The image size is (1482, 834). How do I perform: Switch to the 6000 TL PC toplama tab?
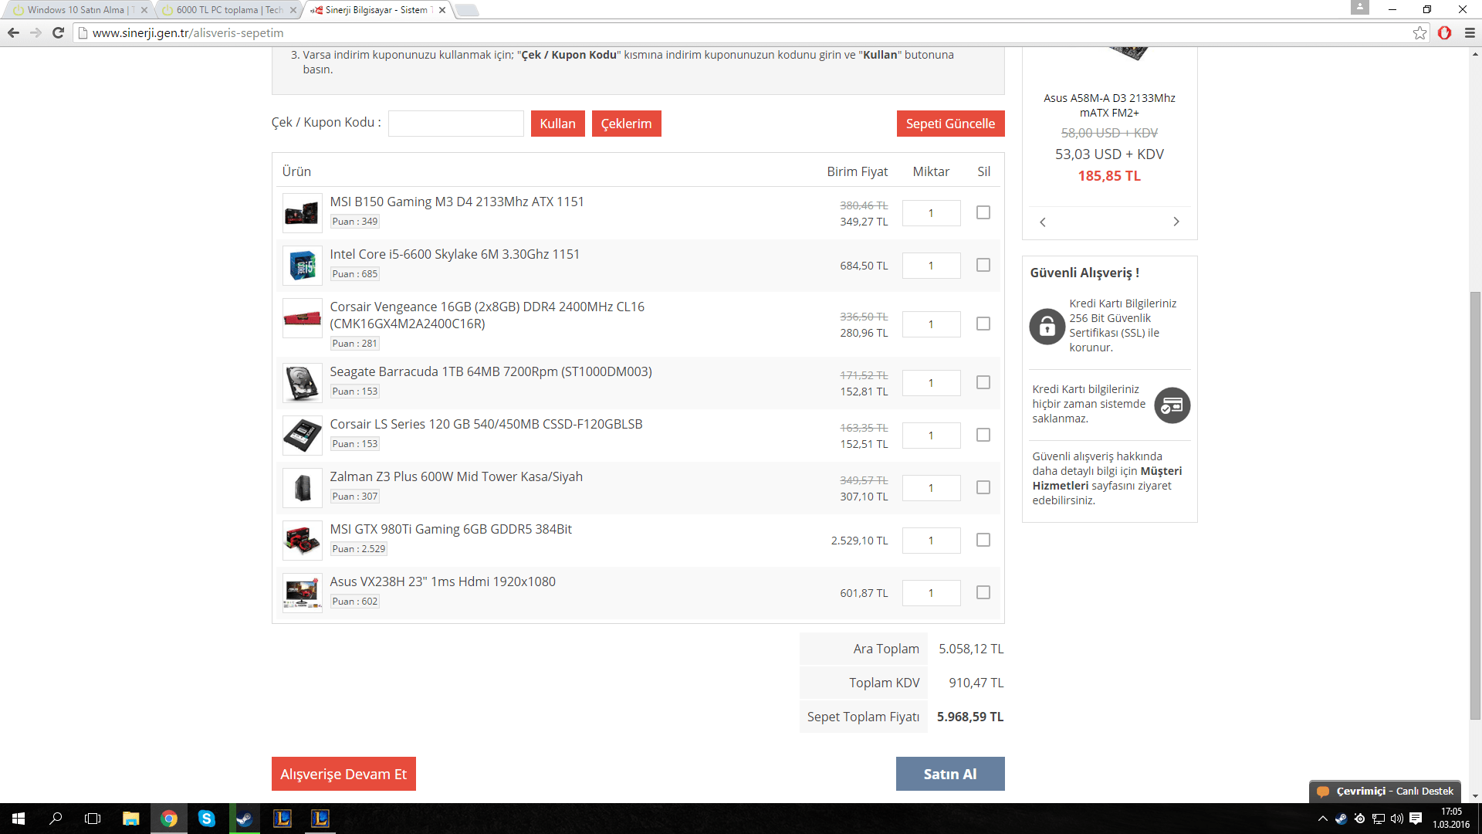click(x=228, y=10)
